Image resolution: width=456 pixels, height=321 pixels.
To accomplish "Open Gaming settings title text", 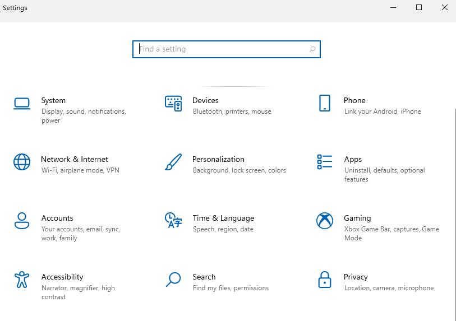I will (x=357, y=218).
